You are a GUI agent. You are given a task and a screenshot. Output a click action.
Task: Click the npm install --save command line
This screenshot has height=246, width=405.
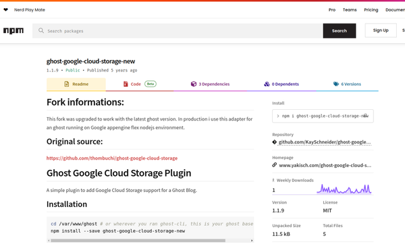pos(117,231)
